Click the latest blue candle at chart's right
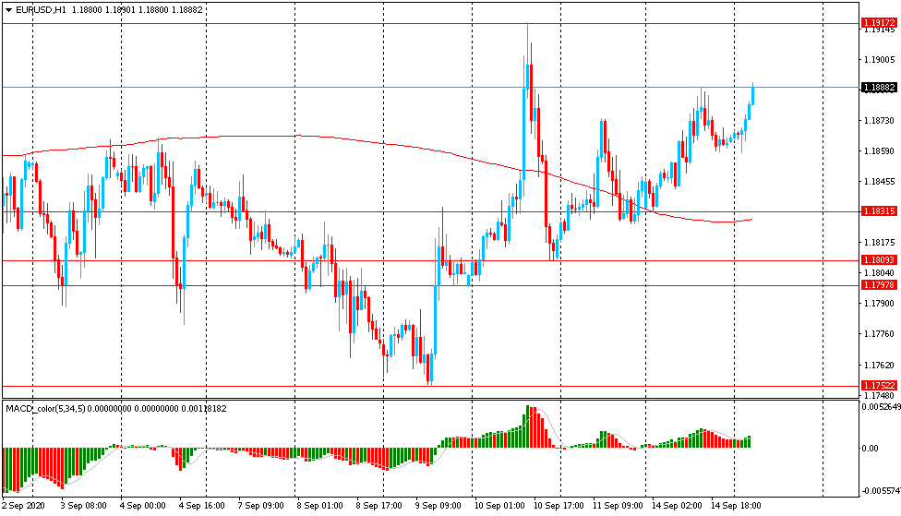The height and width of the screenshot is (516, 901). click(753, 92)
